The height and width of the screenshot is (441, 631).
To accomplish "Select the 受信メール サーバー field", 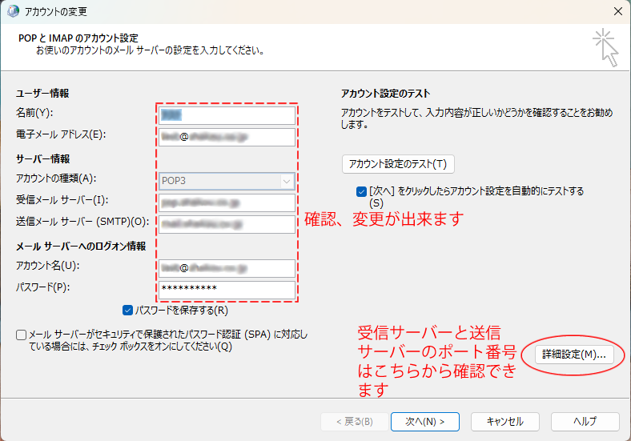I will pos(227,202).
